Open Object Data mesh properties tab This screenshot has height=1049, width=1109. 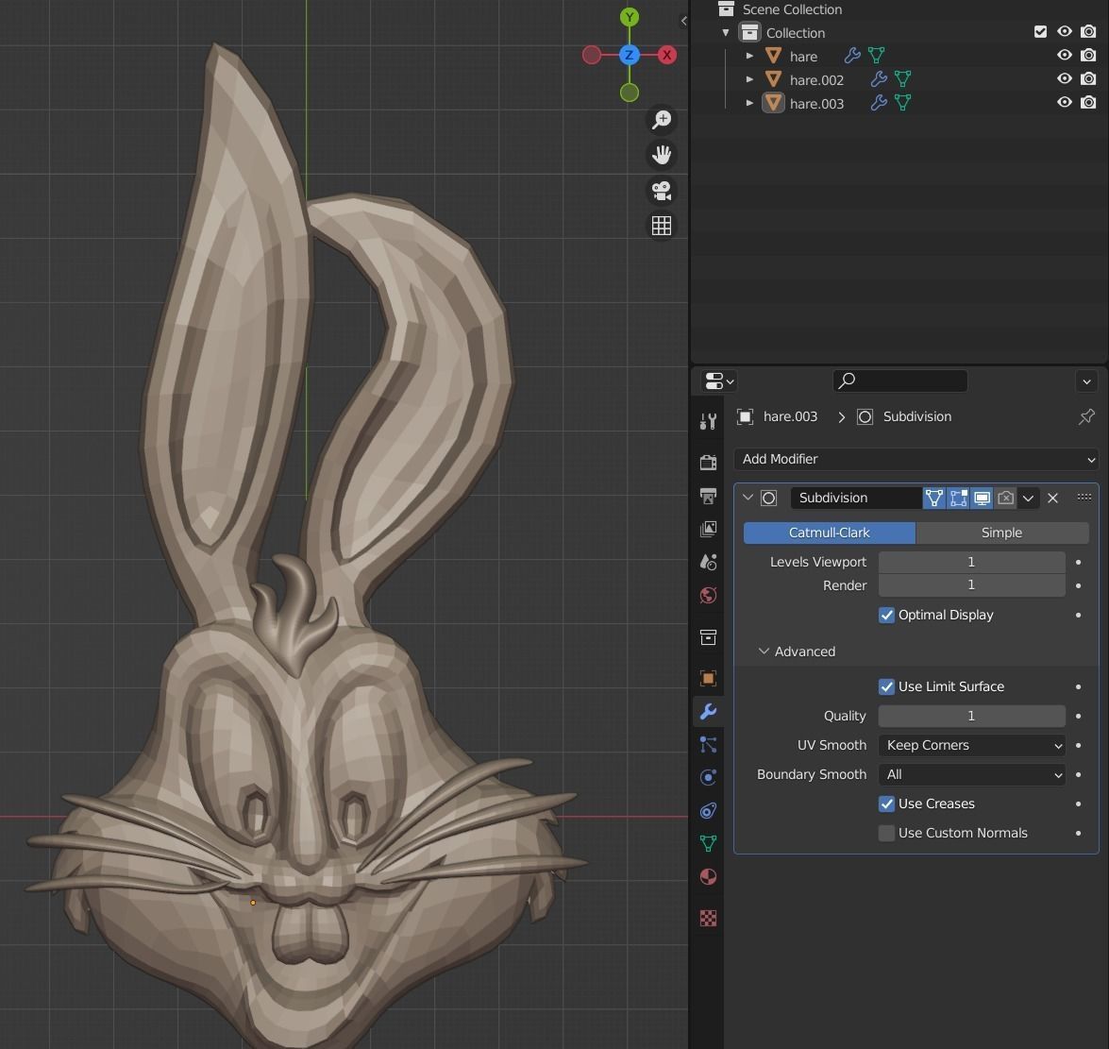(708, 843)
